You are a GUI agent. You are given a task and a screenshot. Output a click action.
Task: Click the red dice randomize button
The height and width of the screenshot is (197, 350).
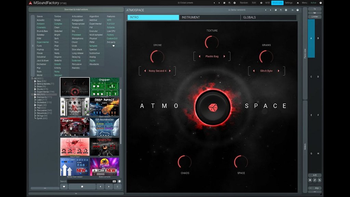pos(213,107)
